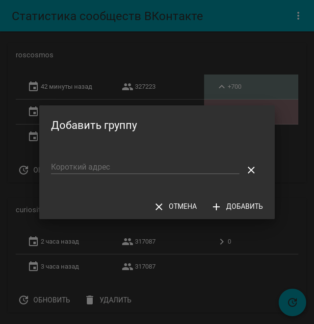
Task: Click the ОТМЕНА button
Action: 176,206
